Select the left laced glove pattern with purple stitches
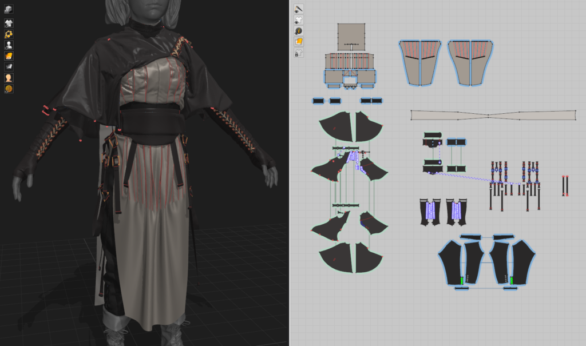 point(430,212)
